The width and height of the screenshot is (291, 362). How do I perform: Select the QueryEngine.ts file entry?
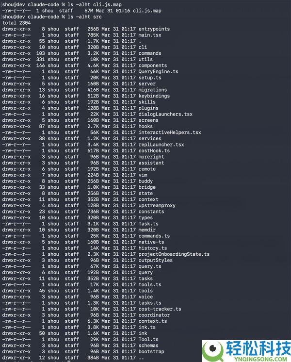pos(158,71)
